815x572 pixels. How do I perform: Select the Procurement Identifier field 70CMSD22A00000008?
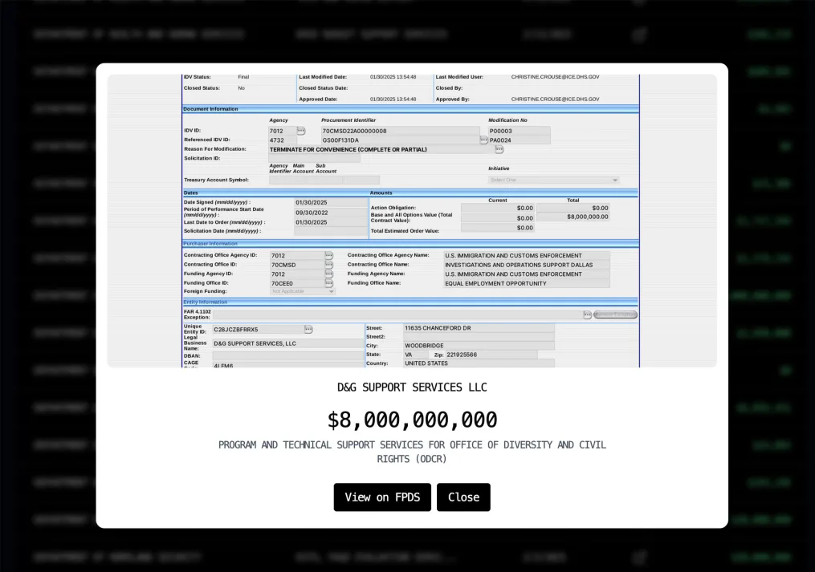tap(399, 131)
